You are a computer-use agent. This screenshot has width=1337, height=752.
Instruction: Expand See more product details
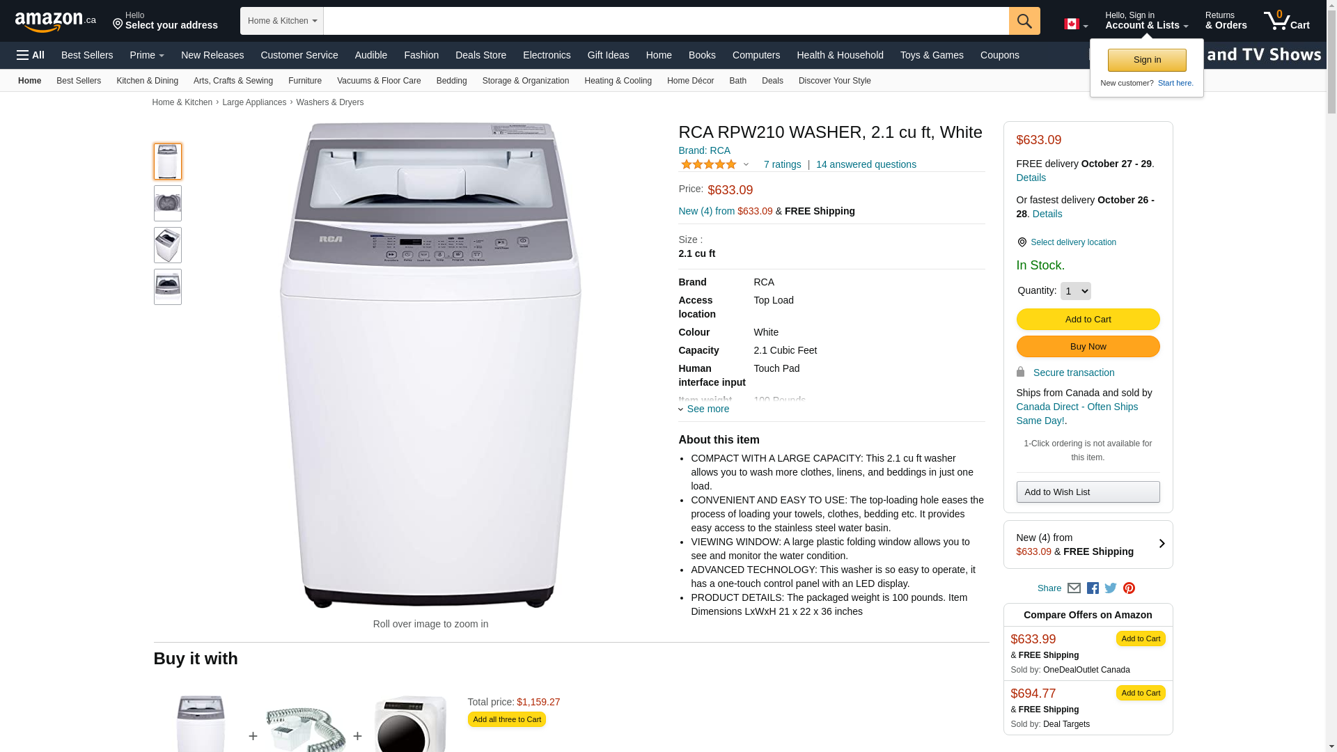[704, 409]
